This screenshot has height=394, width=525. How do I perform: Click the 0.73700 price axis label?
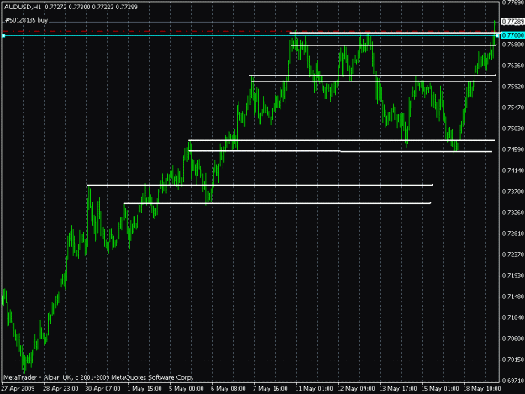point(512,192)
